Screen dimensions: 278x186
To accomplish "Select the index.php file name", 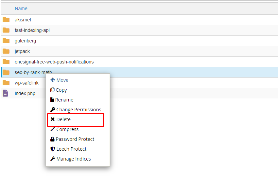I will 25,93.
